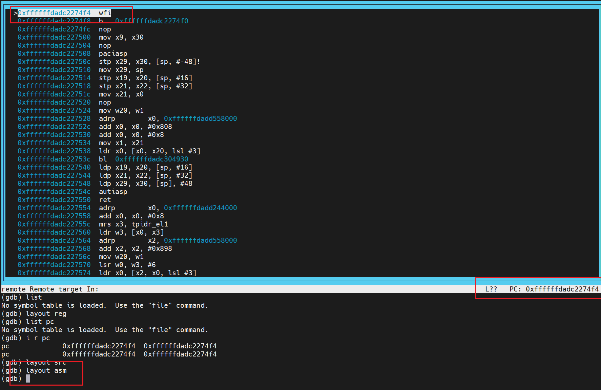Screen dimensions: 601x390
Task: Click branch target 0xffffffdadc2274f0 on 'b' line
Action: (152, 21)
